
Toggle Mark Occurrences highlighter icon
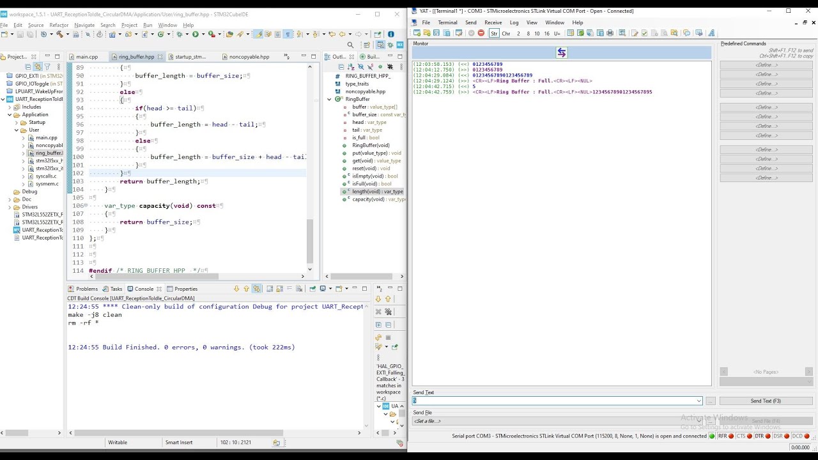pyautogui.click(x=259, y=34)
